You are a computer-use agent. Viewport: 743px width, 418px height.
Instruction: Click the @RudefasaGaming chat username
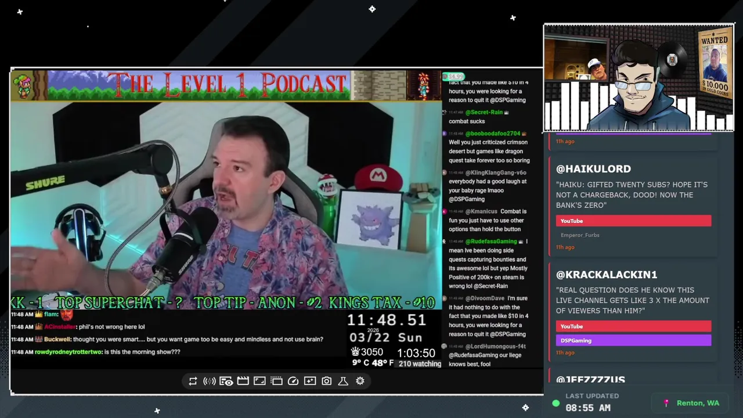pyautogui.click(x=491, y=241)
